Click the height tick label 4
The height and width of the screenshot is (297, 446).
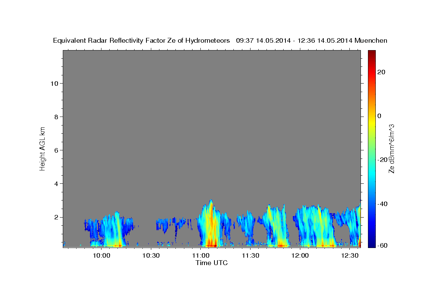pos(55,184)
